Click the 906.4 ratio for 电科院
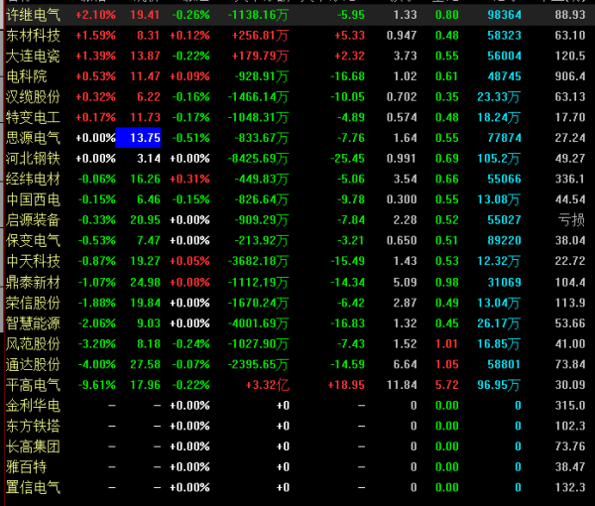Screen dimensions: 595x506 pyautogui.click(x=570, y=76)
